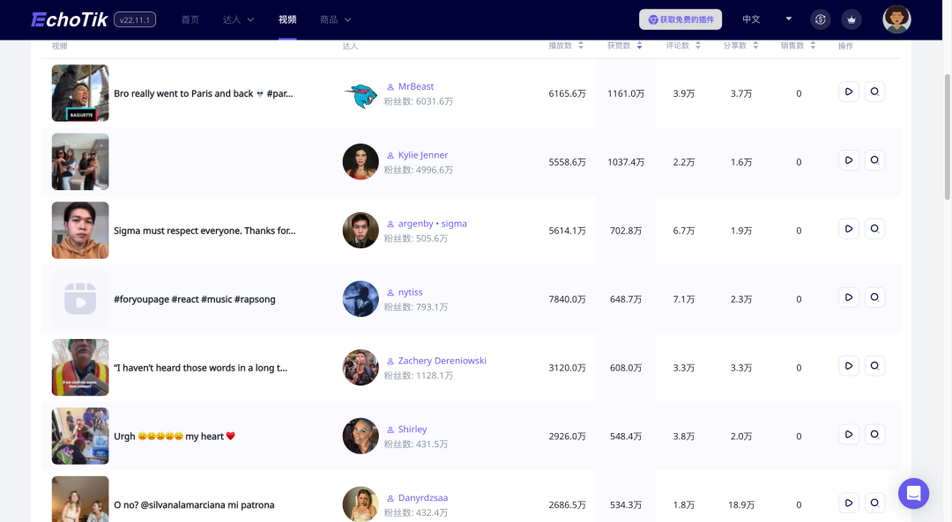Click search icon in nytiss row
This screenshot has width=952, height=522.
[874, 297]
